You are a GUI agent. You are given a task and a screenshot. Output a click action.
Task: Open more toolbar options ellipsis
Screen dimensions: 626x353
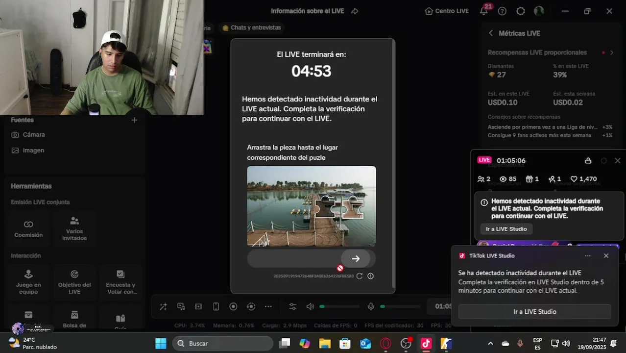pos(268,306)
